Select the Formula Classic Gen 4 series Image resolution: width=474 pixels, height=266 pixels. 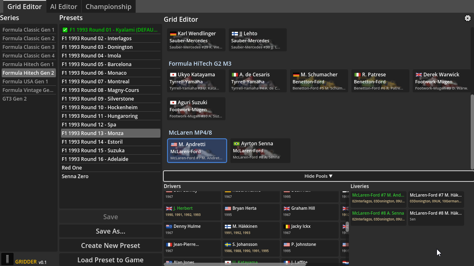[28, 56]
